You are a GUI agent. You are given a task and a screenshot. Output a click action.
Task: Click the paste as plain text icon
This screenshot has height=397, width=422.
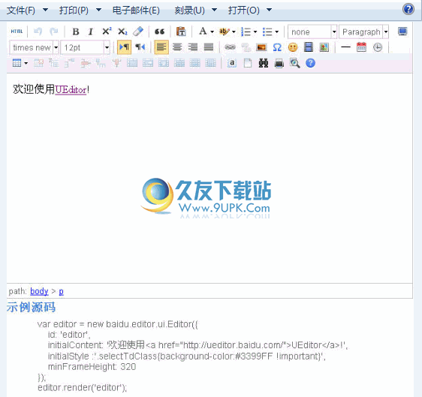[x=181, y=32]
